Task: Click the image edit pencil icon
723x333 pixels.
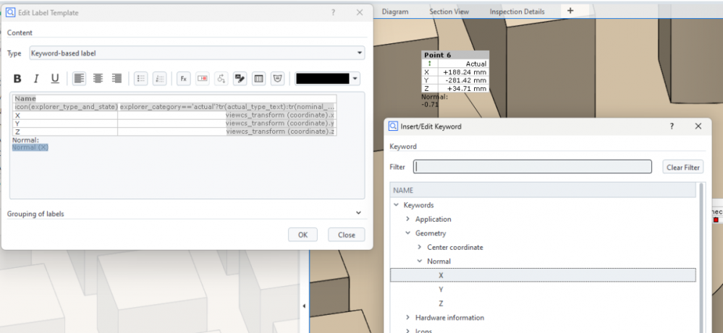Action: pos(240,79)
